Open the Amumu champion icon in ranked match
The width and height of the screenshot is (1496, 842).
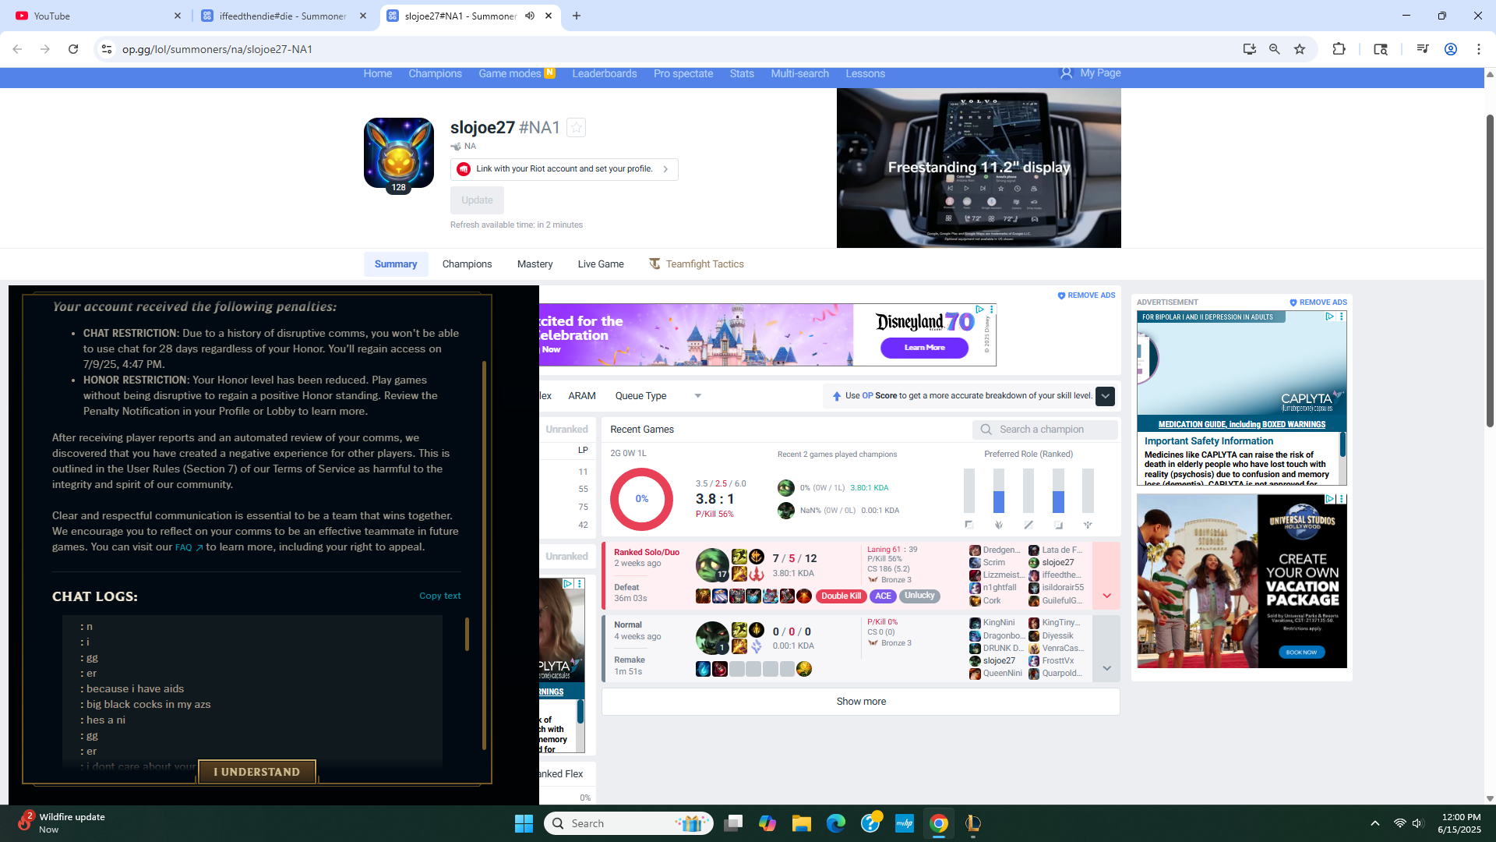(x=712, y=565)
